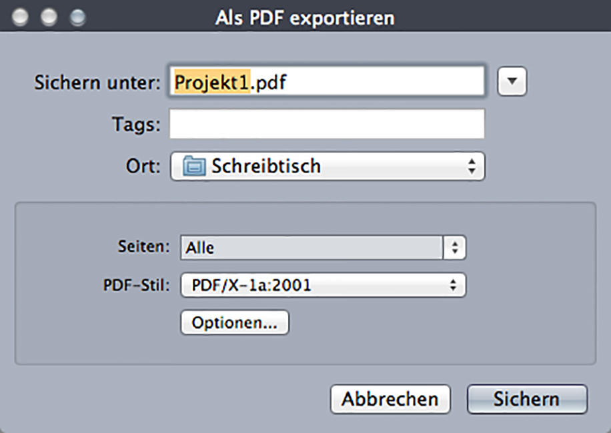Click the up/down arrows of the Seiten selector
This screenshot has width=611, height=433.
tap(454, 248)
